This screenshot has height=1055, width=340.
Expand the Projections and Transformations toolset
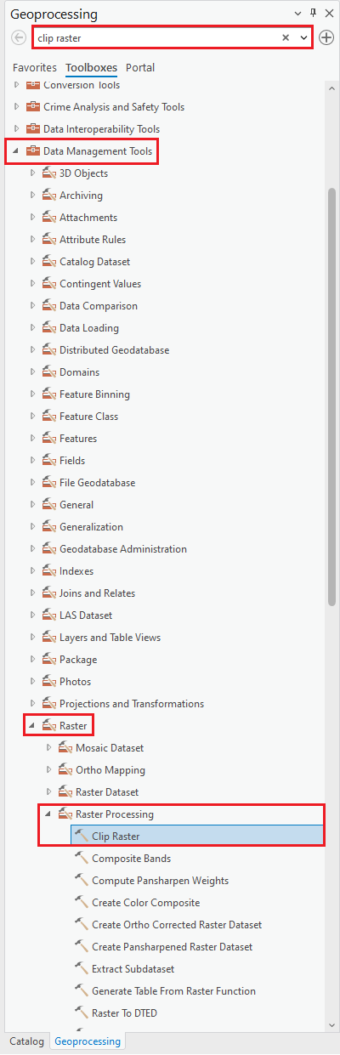[x=32, y=704]
